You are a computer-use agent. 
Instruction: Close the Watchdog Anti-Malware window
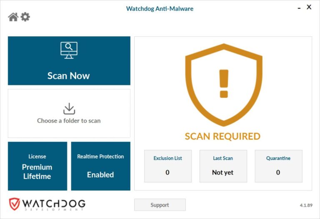pos(309,7)
